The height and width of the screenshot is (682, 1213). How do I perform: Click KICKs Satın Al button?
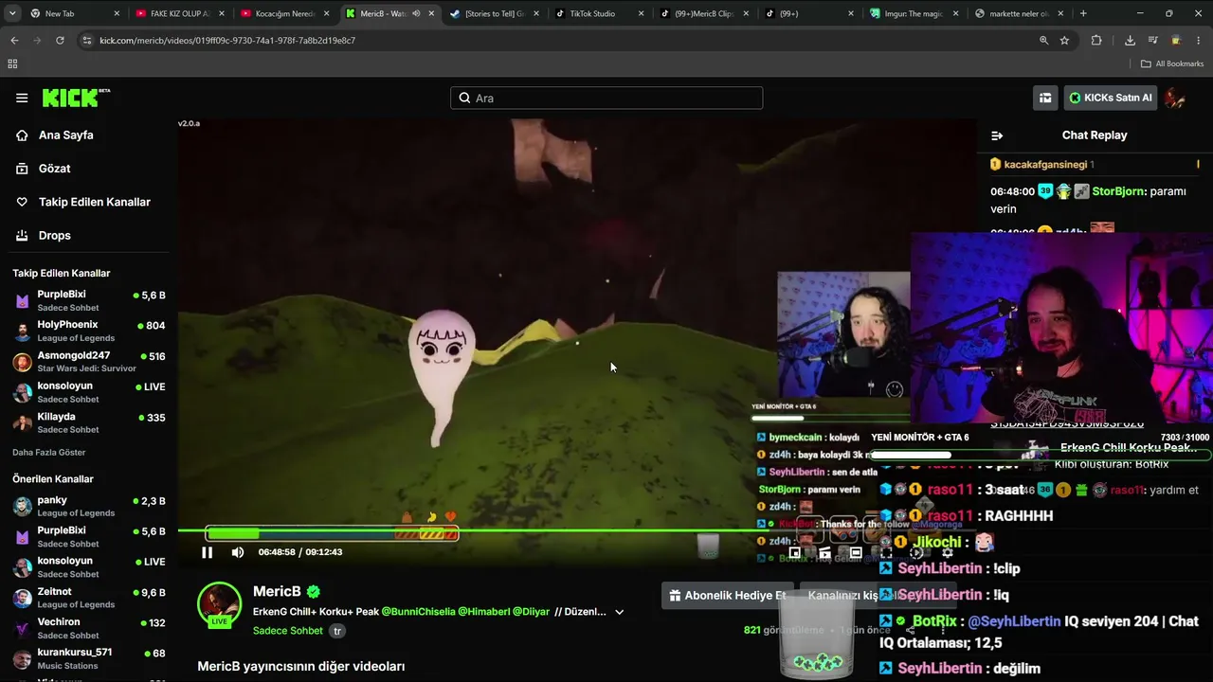(1111, 98)
